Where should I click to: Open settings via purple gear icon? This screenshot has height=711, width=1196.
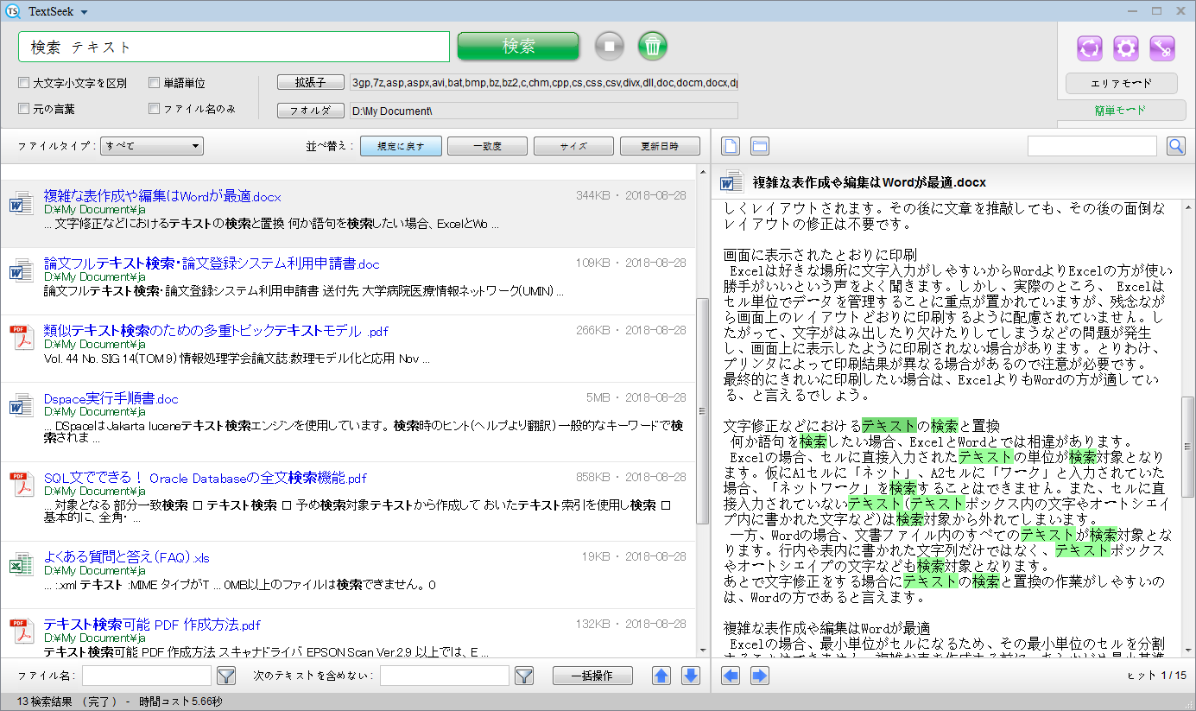(1126, 48)
